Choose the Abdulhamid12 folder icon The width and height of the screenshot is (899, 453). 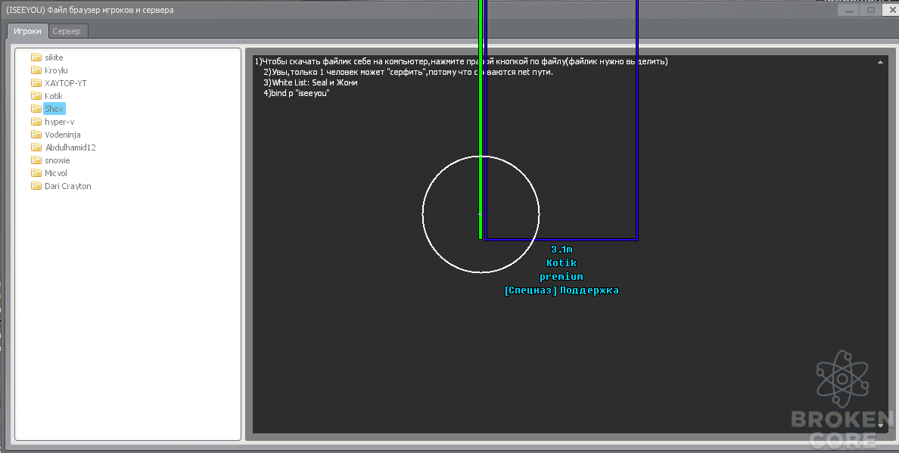coord(36,147)
